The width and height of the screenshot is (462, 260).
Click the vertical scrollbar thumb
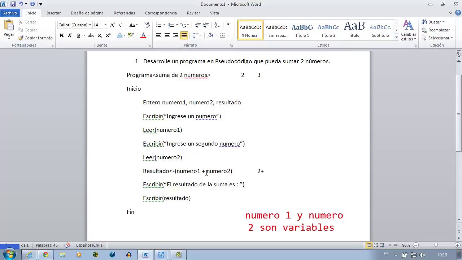(x=459, y=113)
